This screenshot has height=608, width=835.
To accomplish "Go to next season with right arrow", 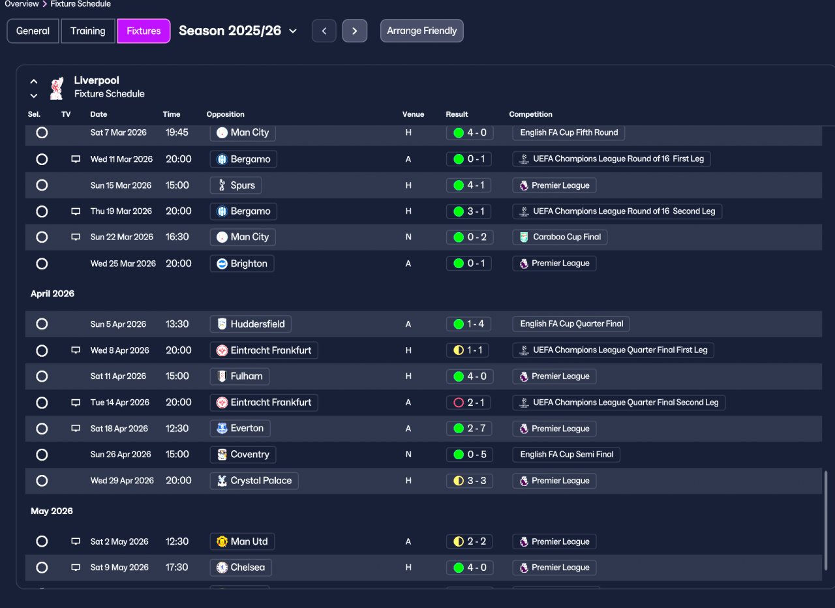I will pyautogui.click(x=355, y=31).
